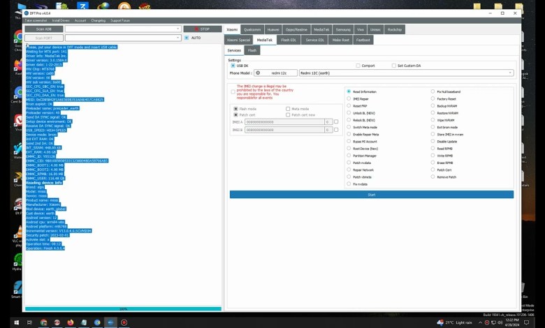
Task: Enable the Comport checkbox
Action: (x=358, y=66)
